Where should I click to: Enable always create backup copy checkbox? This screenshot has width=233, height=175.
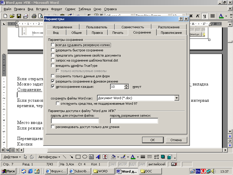point(53,45)
